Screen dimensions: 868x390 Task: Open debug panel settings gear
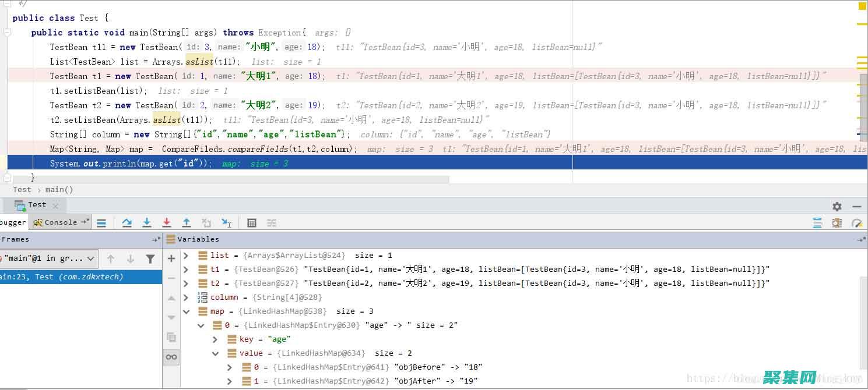point(837,206)
